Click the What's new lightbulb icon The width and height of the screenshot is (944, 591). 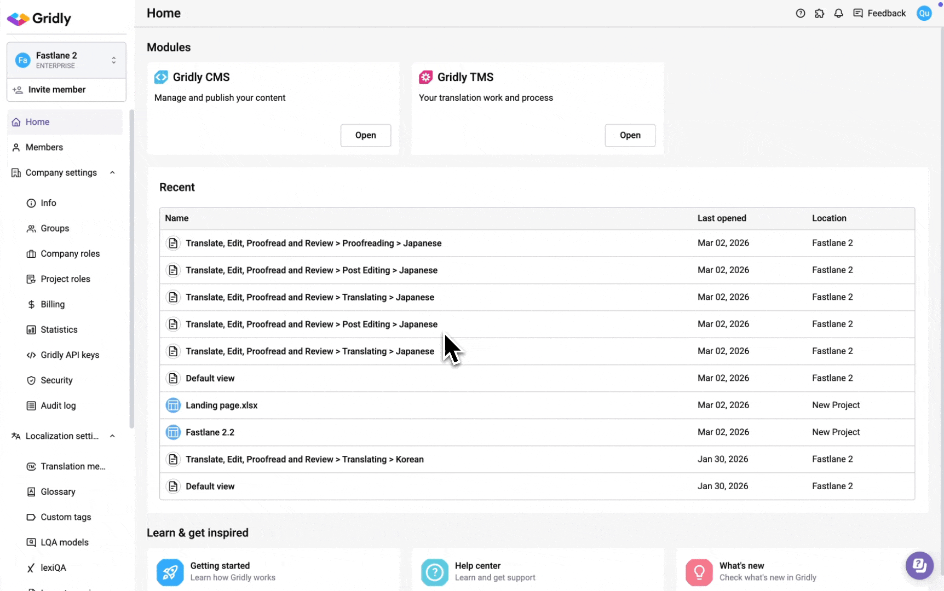click(699, 572)
